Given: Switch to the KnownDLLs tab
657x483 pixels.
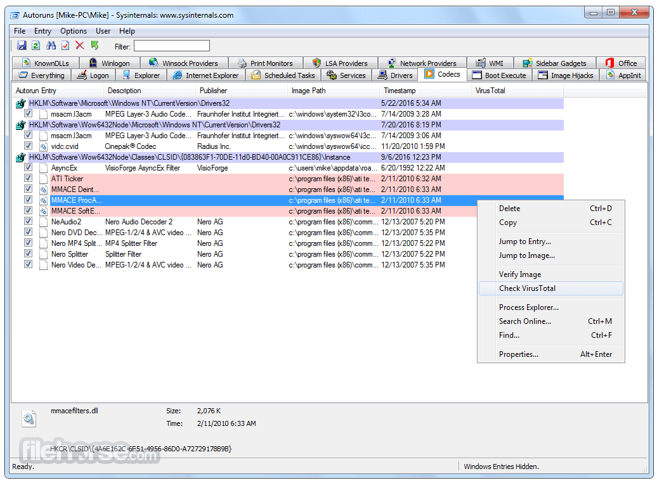Looking at the screenshot, I should tap(46, 63).
